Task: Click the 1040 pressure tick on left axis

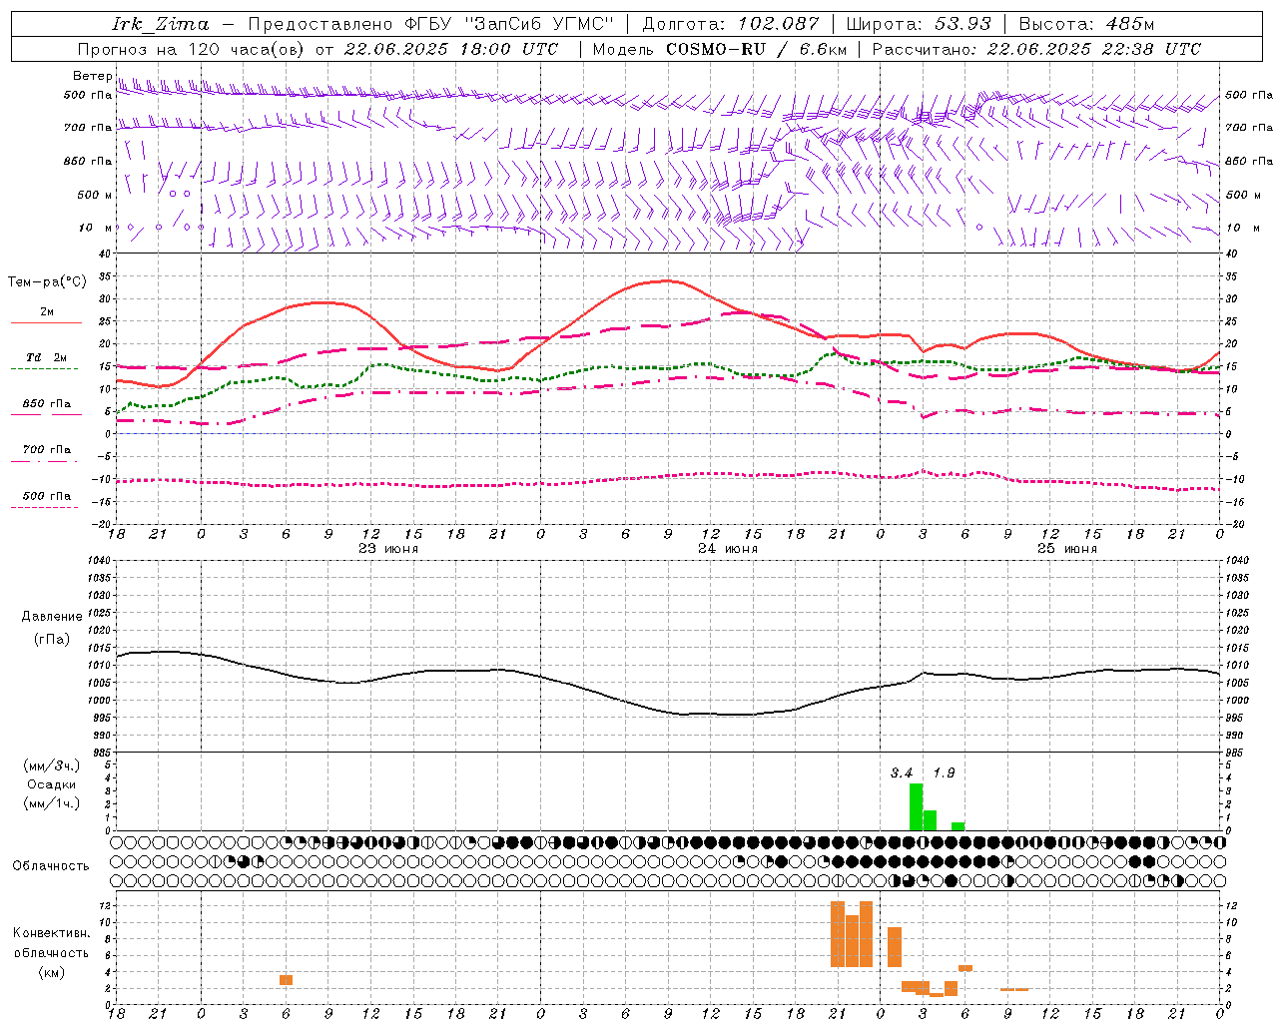Action: [100, 560]
